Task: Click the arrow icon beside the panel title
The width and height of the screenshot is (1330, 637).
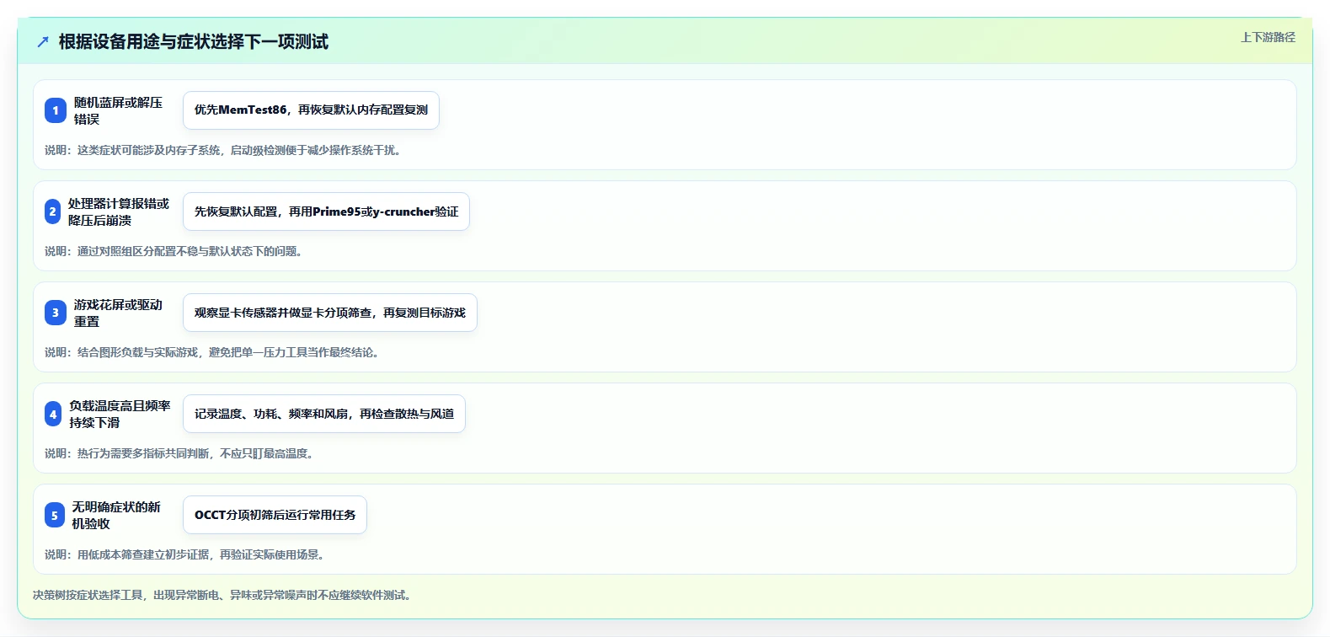Action: tap(43, 42)
